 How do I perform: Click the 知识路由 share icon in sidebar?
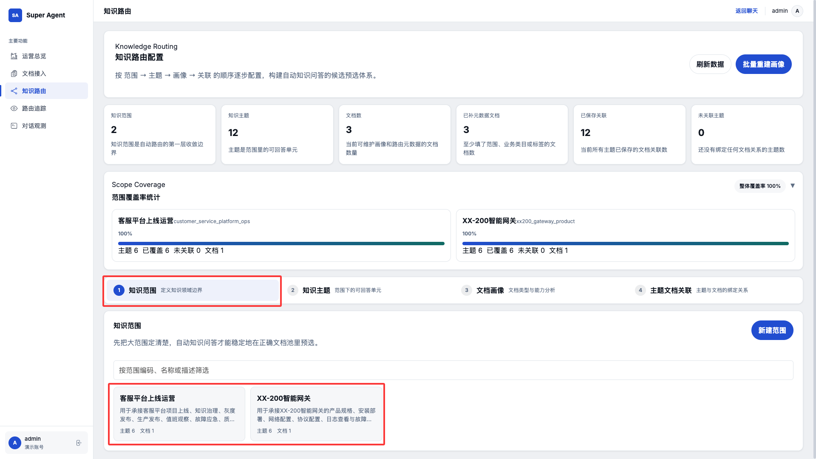pyautogui.click(x=14, y=91)
